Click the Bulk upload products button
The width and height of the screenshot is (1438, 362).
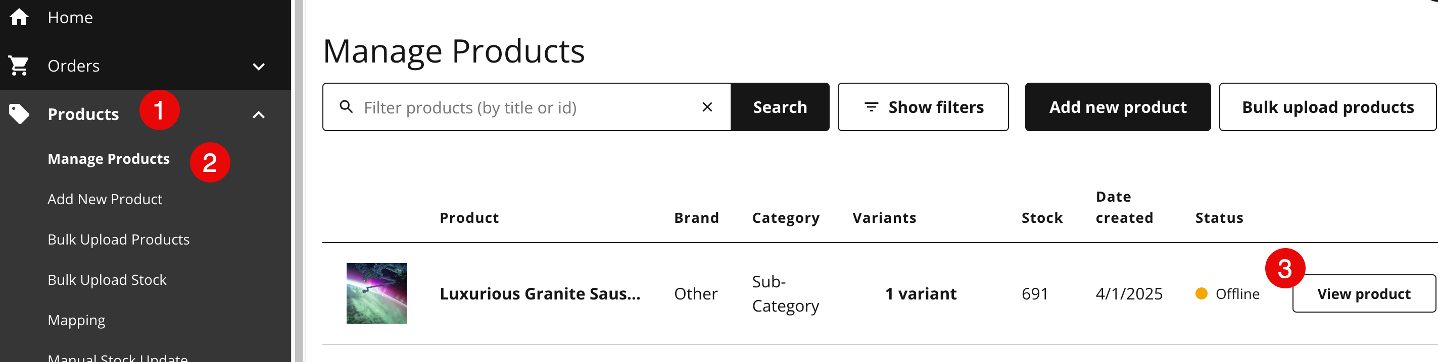(1327, 107)
